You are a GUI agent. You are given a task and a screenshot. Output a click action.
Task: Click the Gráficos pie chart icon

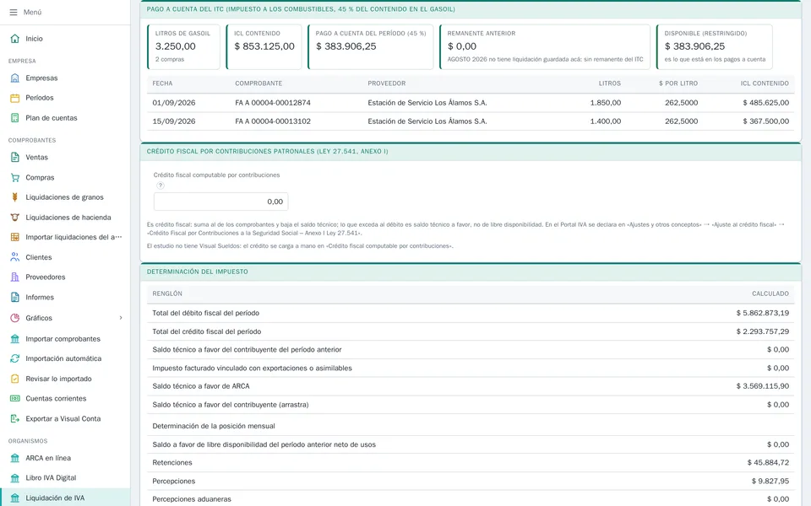click(x=15, y=318)
